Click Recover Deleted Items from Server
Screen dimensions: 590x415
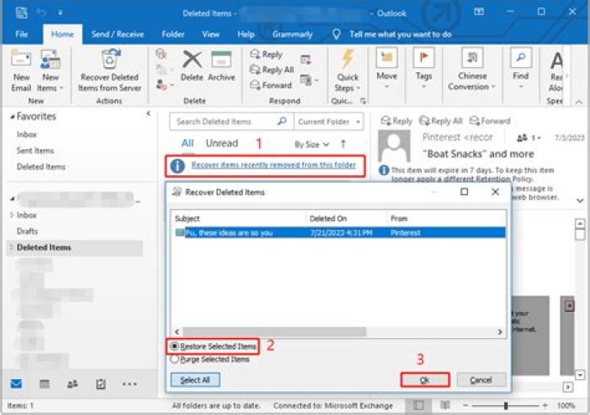coord(110,70)
